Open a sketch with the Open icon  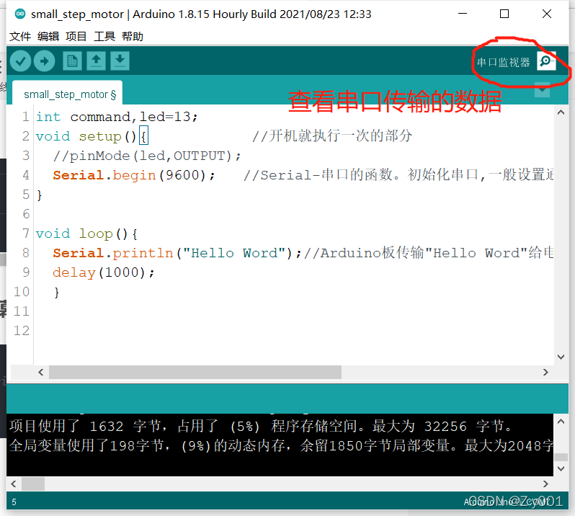pyautogui.click(x=96, y=61)
